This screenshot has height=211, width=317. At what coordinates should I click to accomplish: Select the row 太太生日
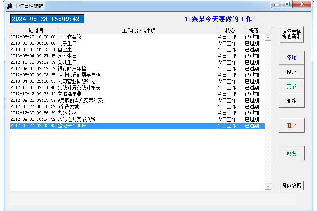point(137,56)
